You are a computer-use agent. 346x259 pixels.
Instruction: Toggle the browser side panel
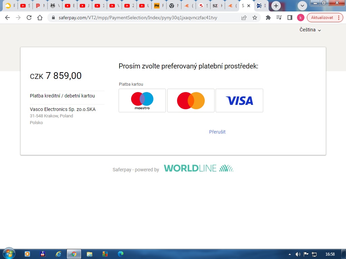tap(290, 18)
